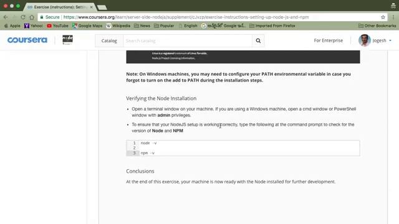
Task: Click the bold 'NPM' word
Action: (178, 131)
